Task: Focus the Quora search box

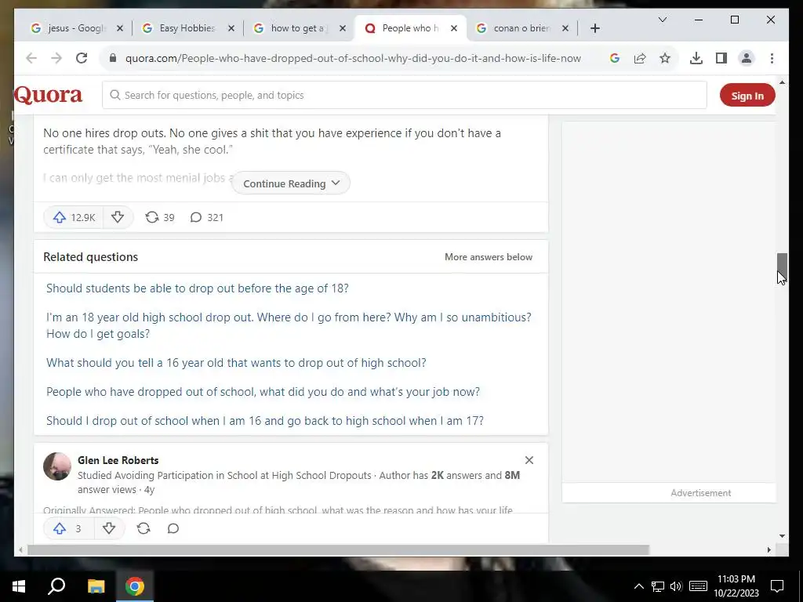Action: tap(405, 95)
